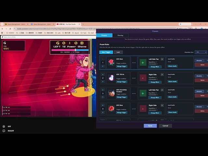This screenshot has width=208, height=156.
Task: Open the send feedback icon in sidebar
Action: click(4, 131)
